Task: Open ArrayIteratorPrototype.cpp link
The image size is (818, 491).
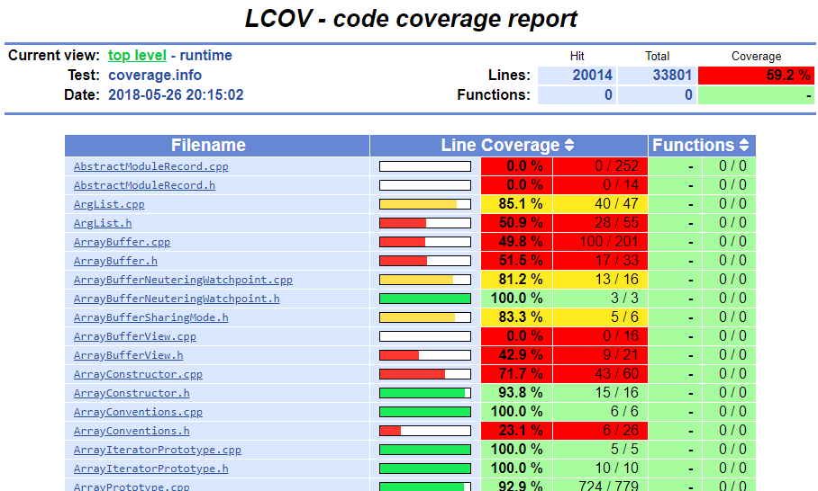Action: tap(157, 450)
